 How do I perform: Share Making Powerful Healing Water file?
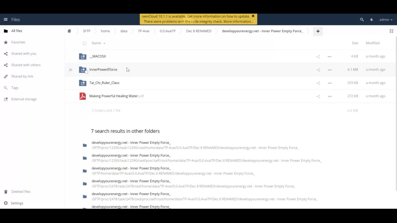click(318, 96)
